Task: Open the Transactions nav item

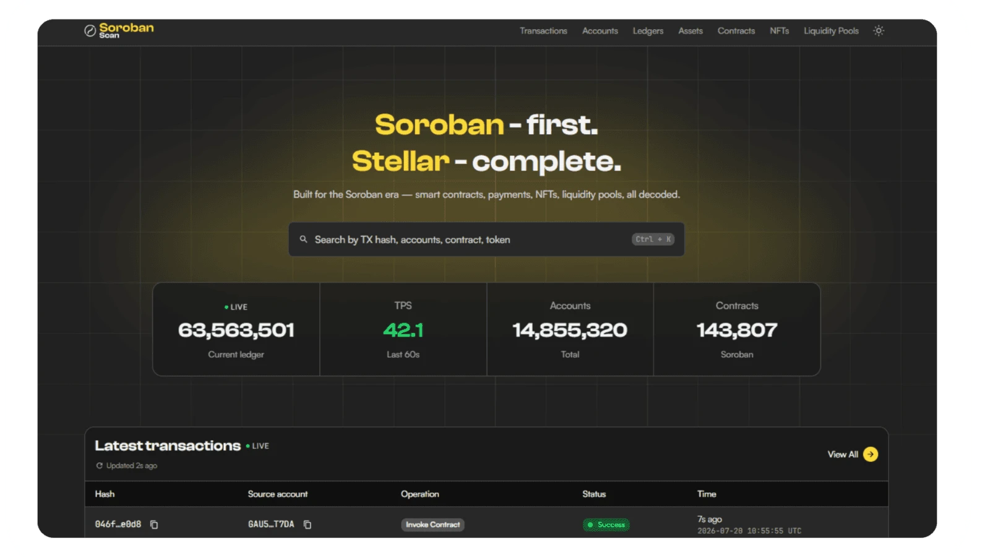Action: click(543, 31)
